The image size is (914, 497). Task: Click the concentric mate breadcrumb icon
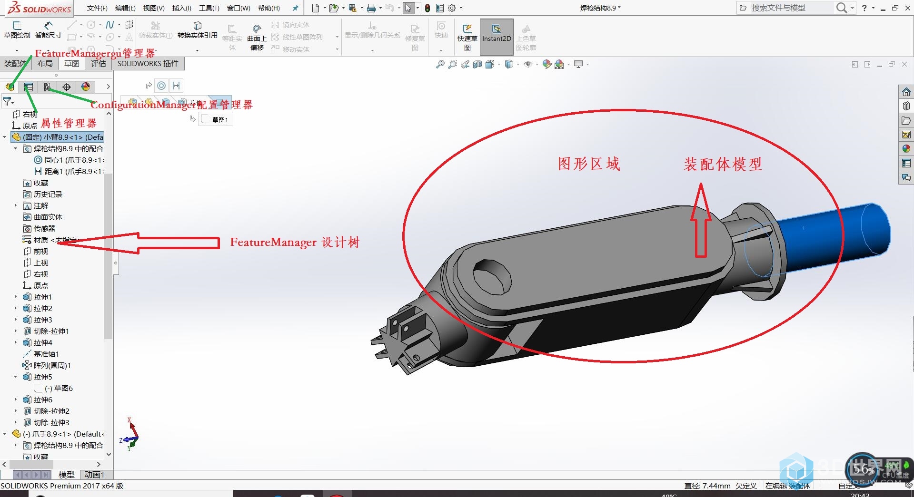pyautogui.click(x=162, y=86)
